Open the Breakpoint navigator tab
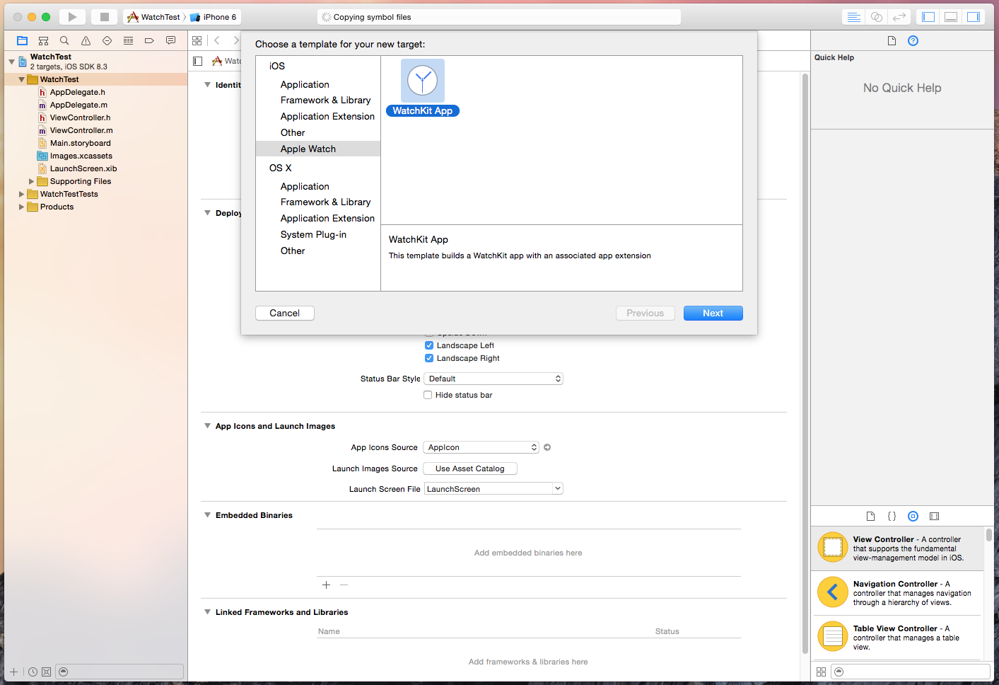The width and height of the screenshot is (999, 685). [149, 41]
